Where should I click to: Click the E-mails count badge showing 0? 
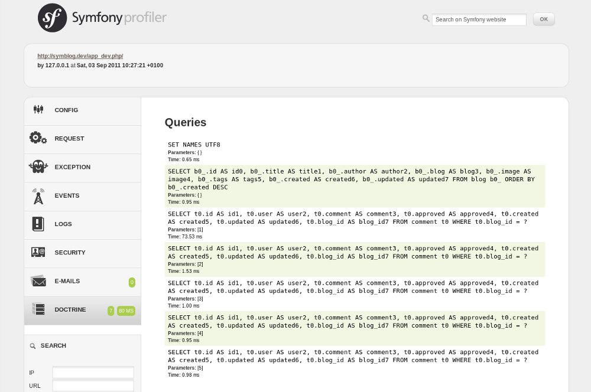tap(132, 282)
